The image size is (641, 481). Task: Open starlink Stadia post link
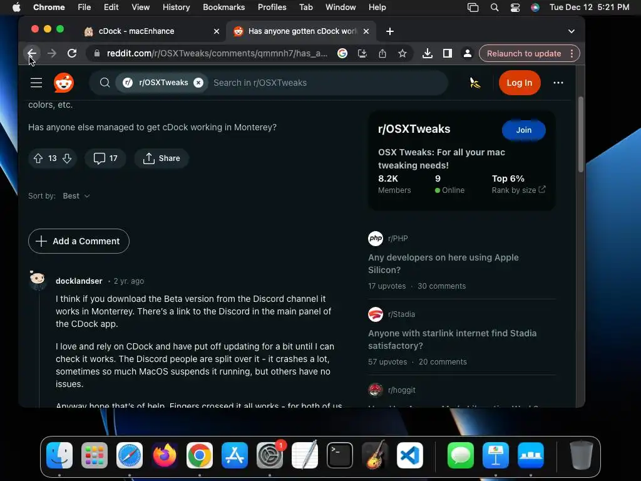(x=452, y=339)
